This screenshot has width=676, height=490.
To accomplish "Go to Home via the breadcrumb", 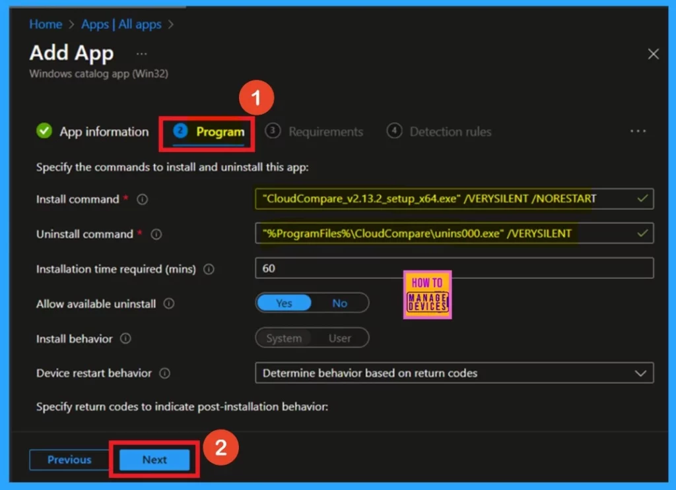I will point(46,24).
